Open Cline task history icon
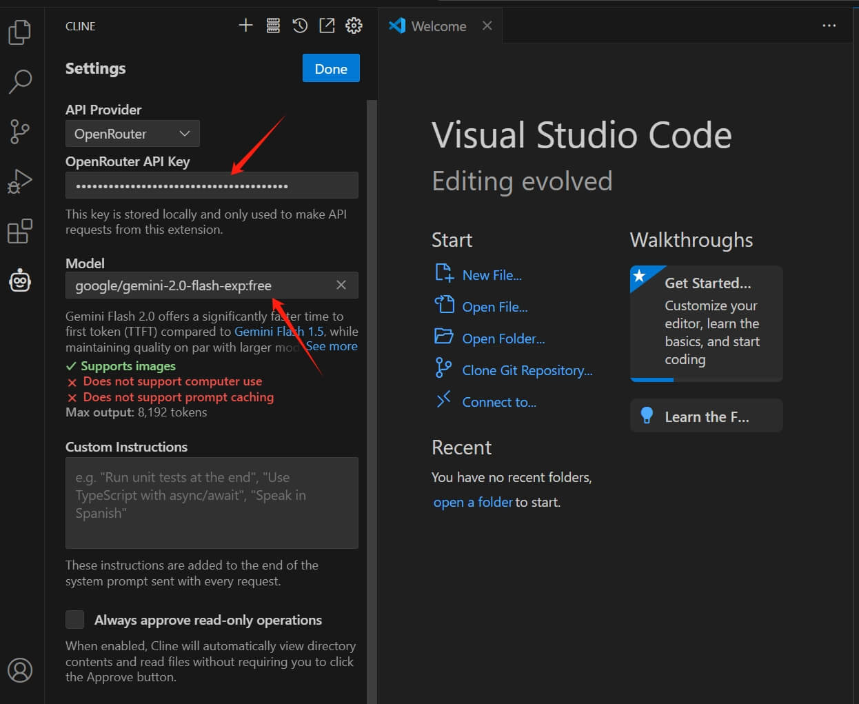The width and height of the screenshot is (859, 704). 300,26
